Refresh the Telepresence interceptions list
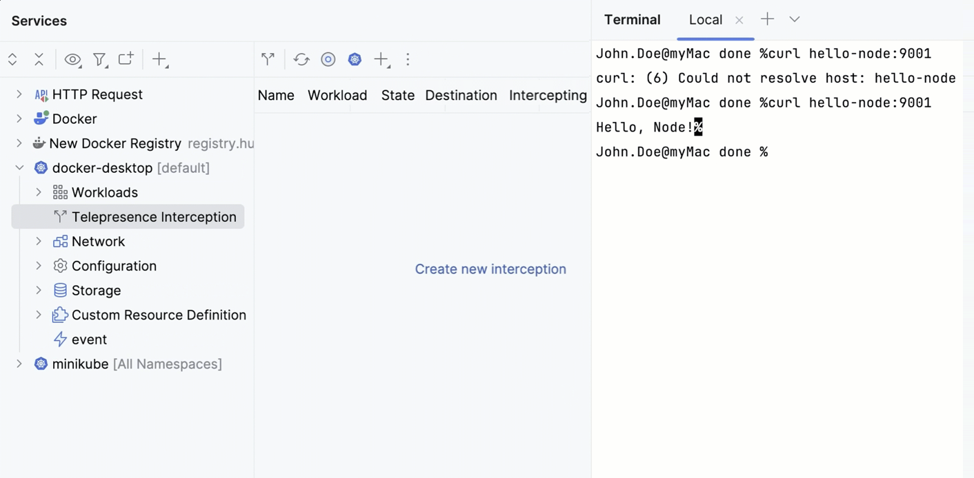The width and height of the screenshot is (974, 478). (x=301, y=59)
